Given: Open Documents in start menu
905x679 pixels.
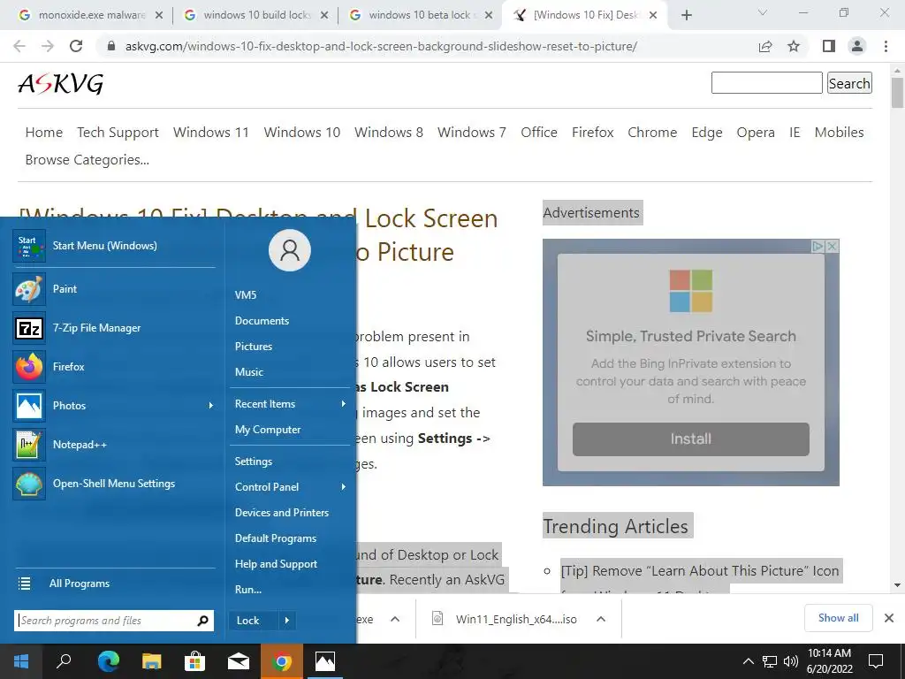Looking at the screenshot, I should [x=262, y=320].
